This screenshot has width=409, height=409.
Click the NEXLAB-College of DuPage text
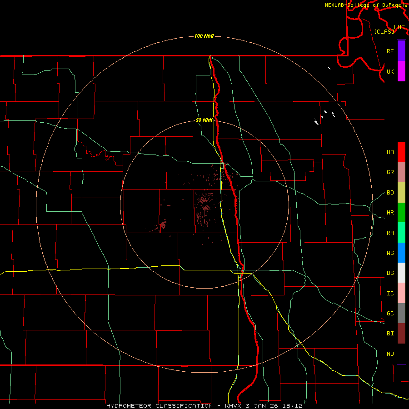(x=364, y=5)
